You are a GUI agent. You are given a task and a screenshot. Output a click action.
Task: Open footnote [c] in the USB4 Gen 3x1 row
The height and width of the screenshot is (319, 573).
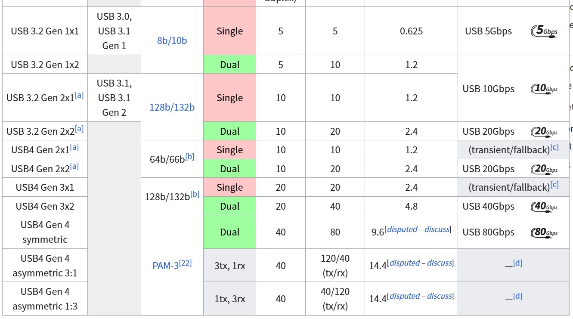click(x=554, y=185)
